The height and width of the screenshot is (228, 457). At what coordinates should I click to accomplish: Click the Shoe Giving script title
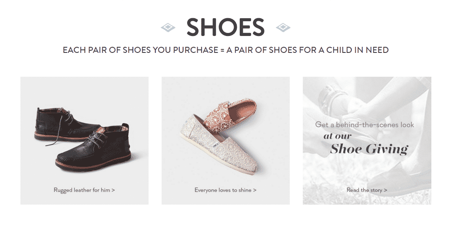pos(369,149)
